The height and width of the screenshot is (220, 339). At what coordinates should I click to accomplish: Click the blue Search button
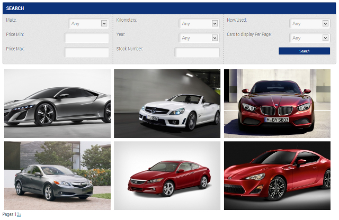pyautogui.click(x=304, y=51)
